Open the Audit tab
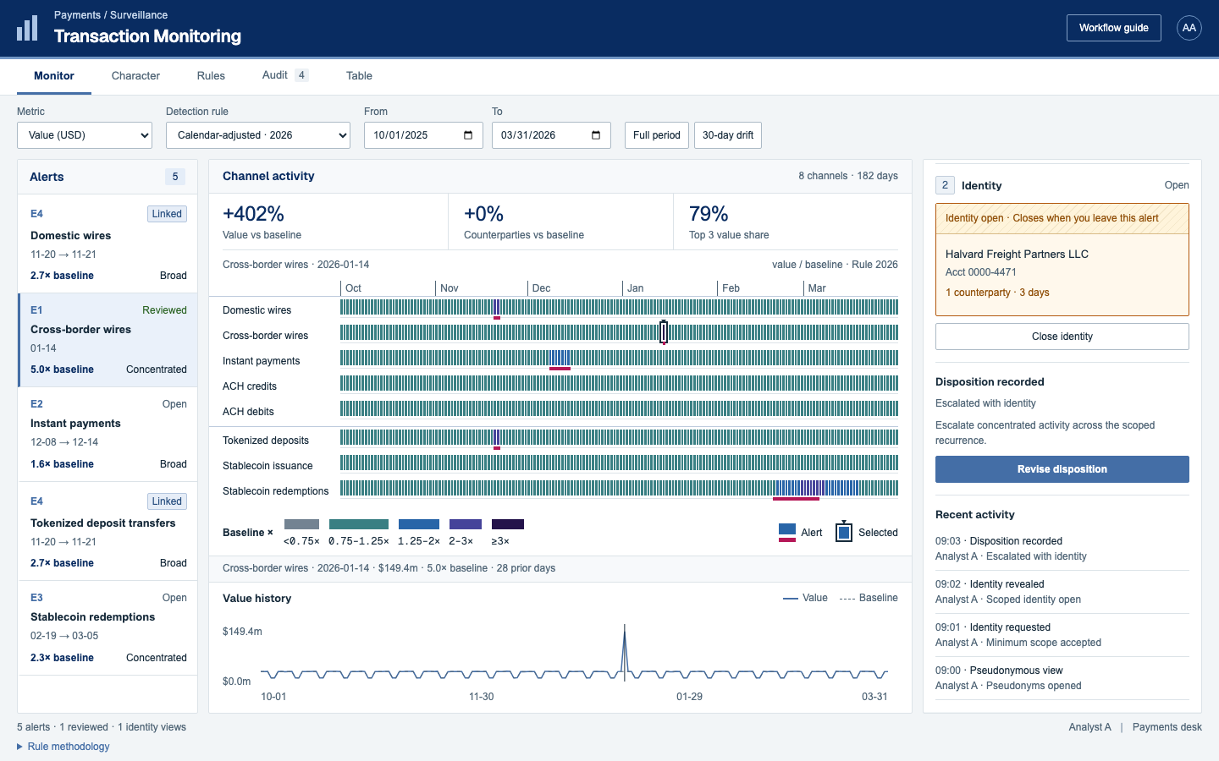Viewport: 1219px width, 761px height. tap(284, 75)
